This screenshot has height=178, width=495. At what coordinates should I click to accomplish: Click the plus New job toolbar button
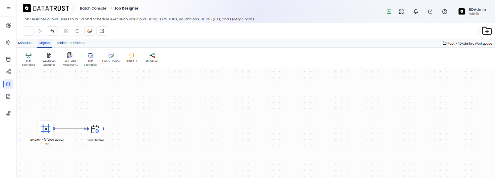tap(28, 31)
